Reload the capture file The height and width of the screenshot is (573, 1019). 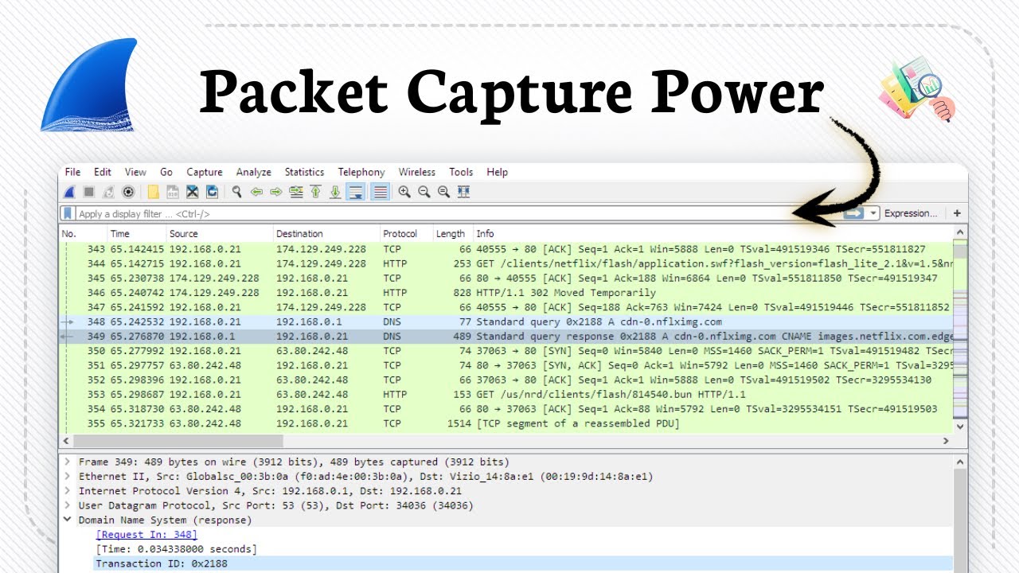[x=212, y=192]
